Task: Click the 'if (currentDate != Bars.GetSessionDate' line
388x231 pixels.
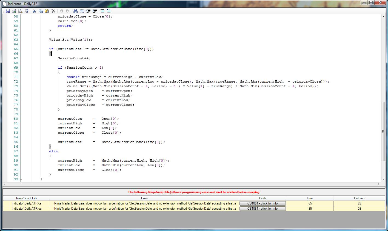Action: [x=101, y=49]
